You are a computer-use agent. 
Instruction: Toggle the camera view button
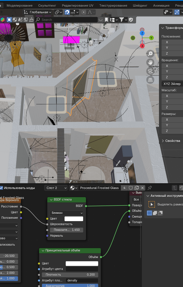pyautogui.click(x=150, y=71)
